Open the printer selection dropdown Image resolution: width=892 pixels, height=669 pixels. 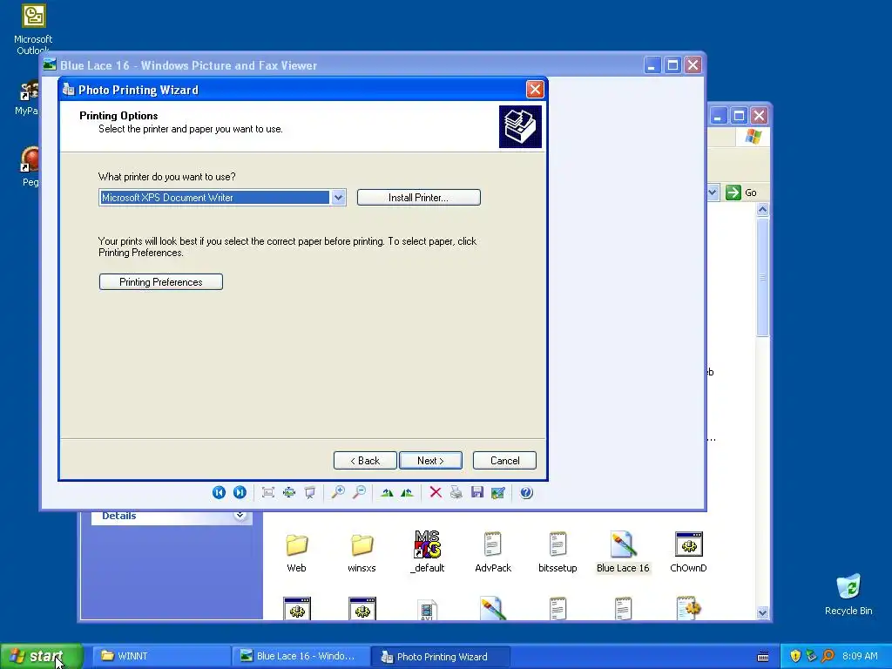click(339, 198)
